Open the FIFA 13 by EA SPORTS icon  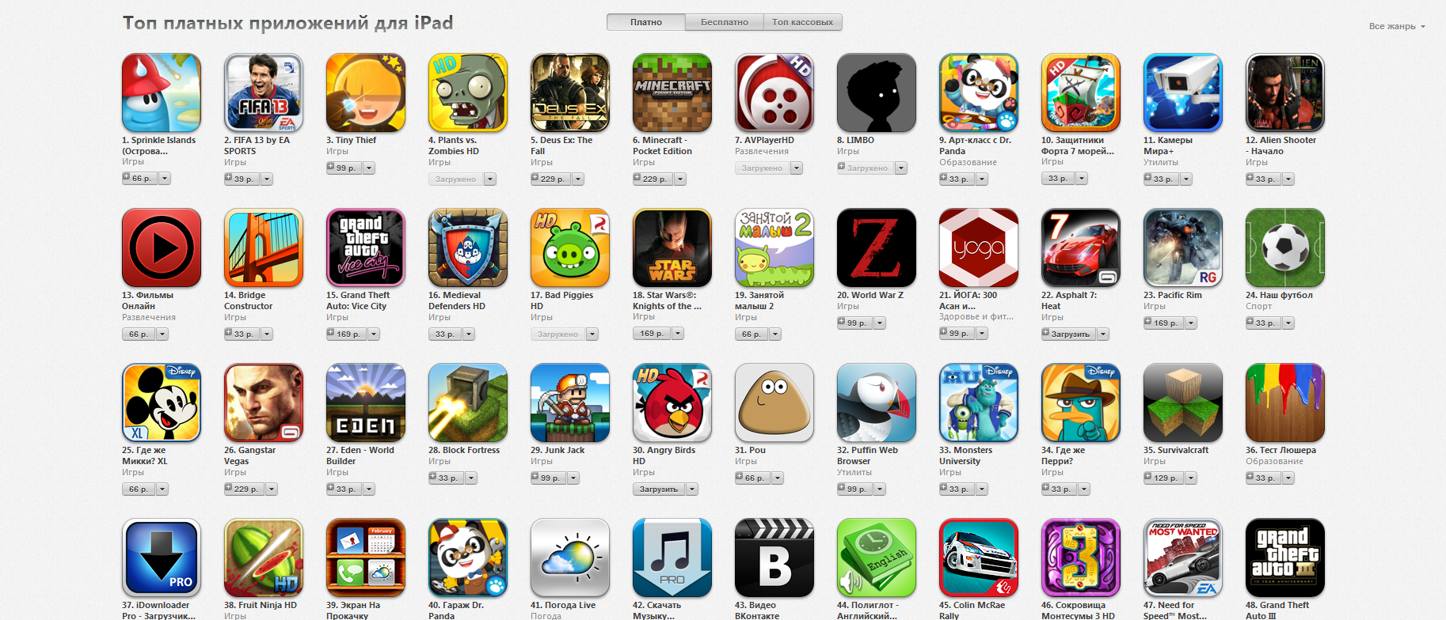263,93
